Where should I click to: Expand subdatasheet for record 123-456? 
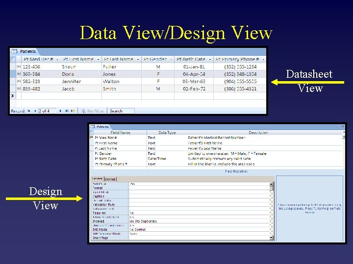[19, 66]
